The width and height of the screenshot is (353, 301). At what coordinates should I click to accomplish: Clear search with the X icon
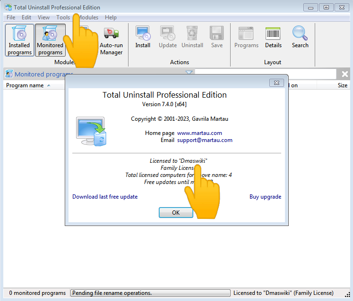[344, 74]
